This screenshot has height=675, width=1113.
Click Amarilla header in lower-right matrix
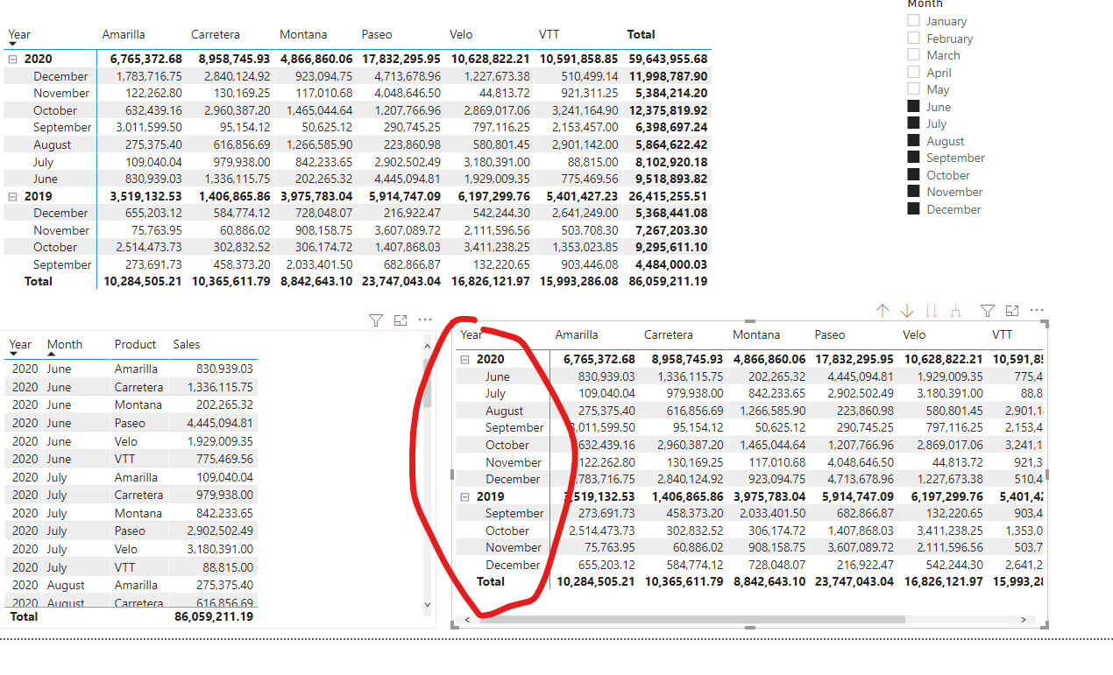(x=577, y=334)
